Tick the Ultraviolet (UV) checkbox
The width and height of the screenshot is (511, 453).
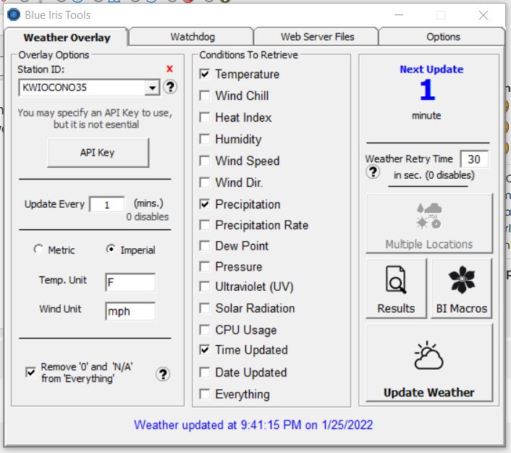click(x=204, y=287)
